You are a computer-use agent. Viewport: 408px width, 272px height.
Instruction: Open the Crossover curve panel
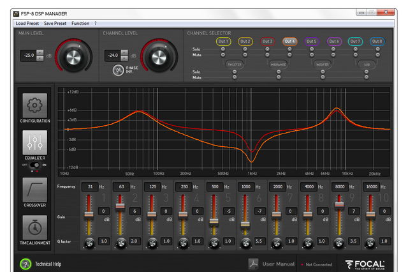pos(35,190)
